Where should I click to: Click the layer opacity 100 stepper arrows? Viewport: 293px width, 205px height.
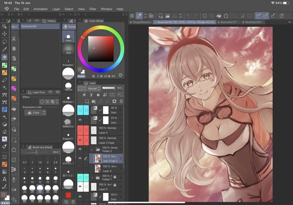click(122, 88)
